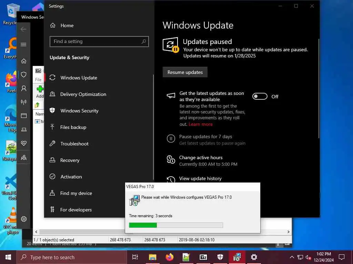This screenshot has width=353, height=264.
Task: Click Add button in 7-Zip toolbar
Action: point(40,92)
